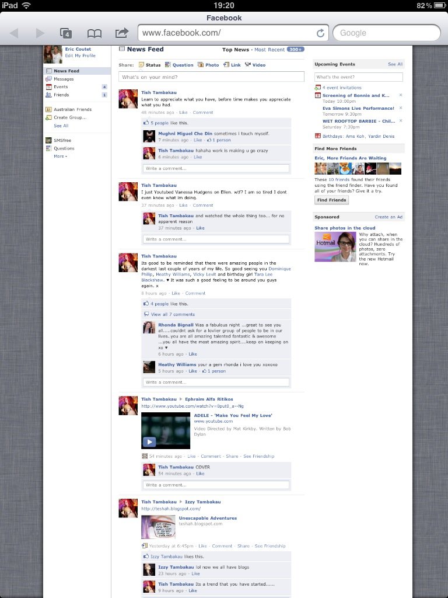448x598 pixels.
Task: Dismiss Screening of Bonnie event
Action: pyautogui.click(x=400, y=95)
